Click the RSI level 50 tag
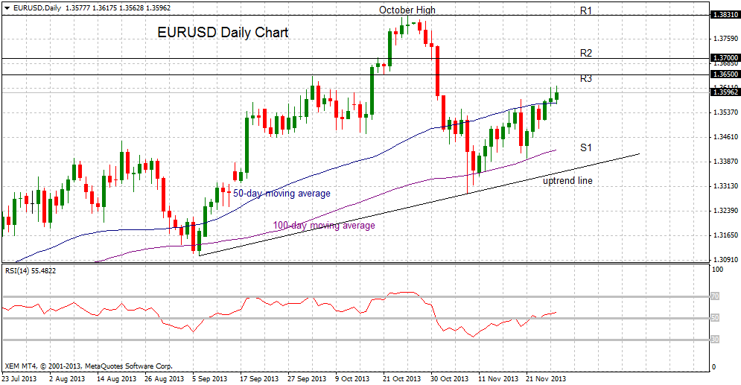Screen dimensions: 741x385 click(716, 318)
